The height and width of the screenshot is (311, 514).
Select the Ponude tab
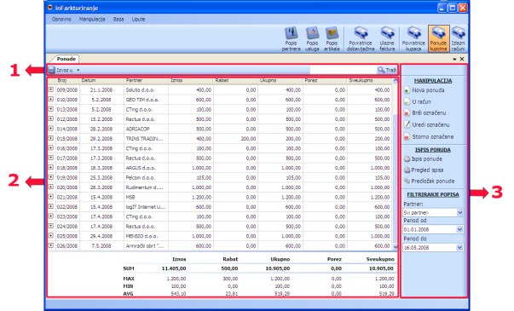pyautogui.click(x=66, y=59)
